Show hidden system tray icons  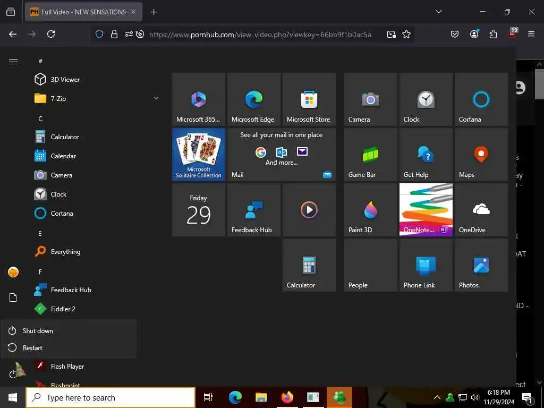[x=437, y=397]
